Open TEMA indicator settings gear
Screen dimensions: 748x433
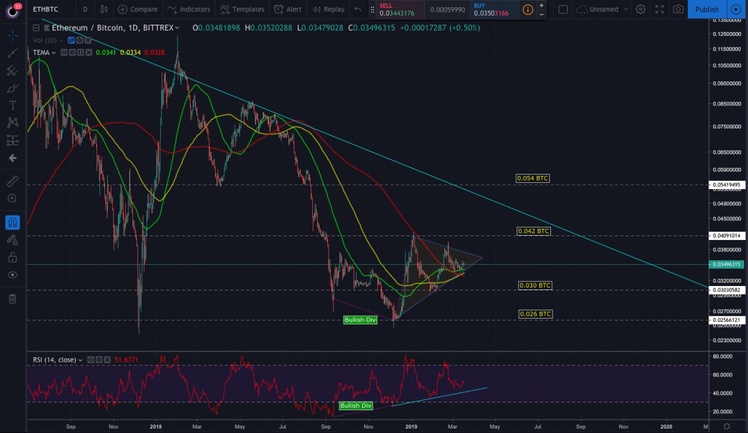(72, 53)
